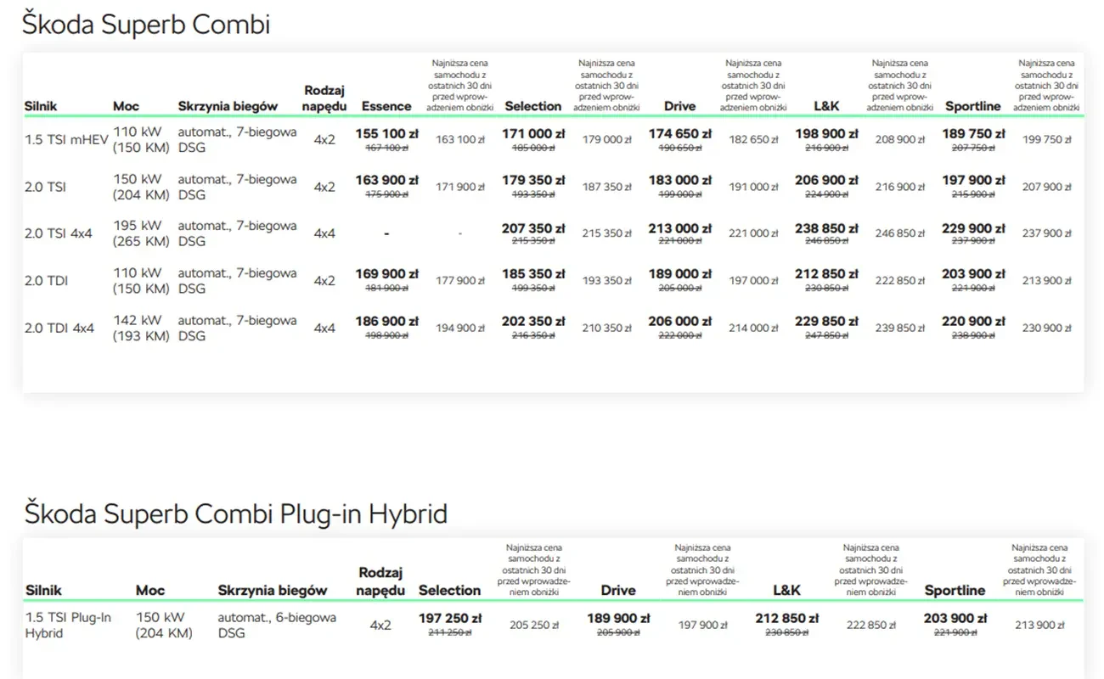Screen dimensions: 1104x679
Task: Click the bold price '206 000 zł'
Action: (680, 322)
